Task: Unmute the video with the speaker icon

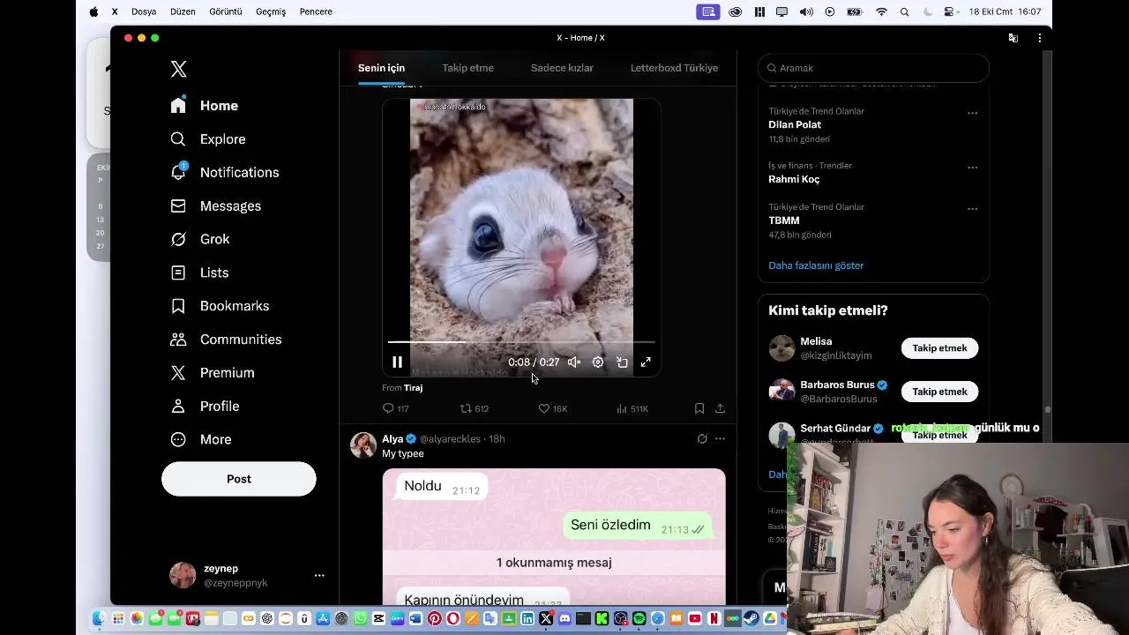Action: tap(574, 362)
